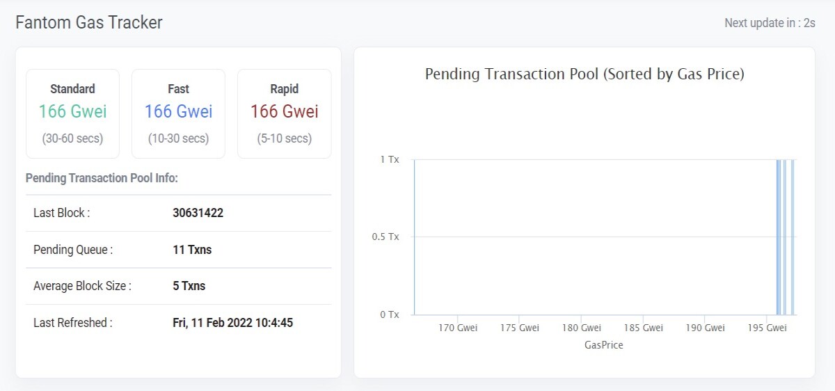Click the 170 Gwei axis label
The width and height of the screenshot is (835, 391).
pos(458,328)
